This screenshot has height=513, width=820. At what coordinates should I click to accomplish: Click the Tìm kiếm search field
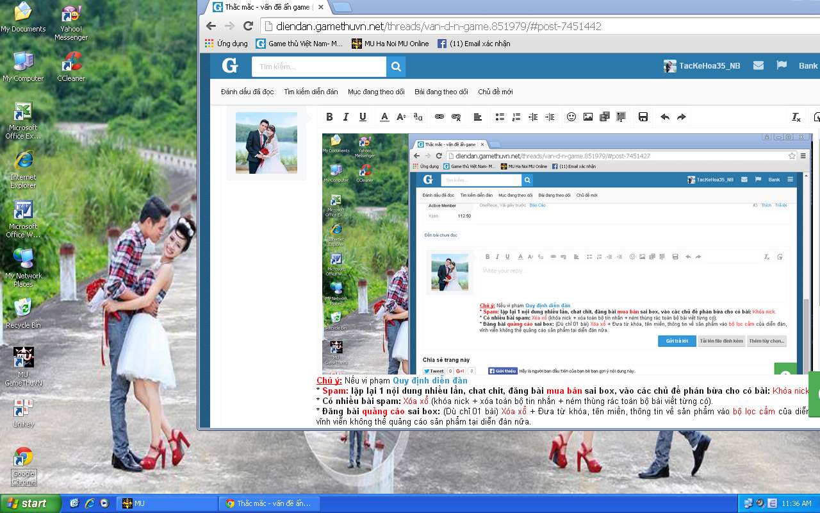pyautogui.click(x=319, y=67)
